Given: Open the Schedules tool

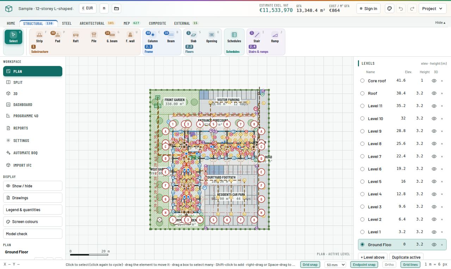Looking at the screenshot, I should [x=234, y=37].
